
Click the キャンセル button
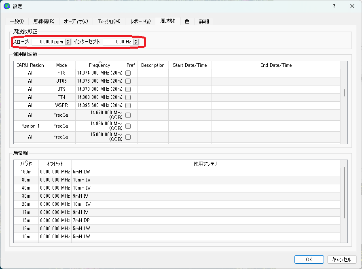pyautogui.click(x=342, y=260)
